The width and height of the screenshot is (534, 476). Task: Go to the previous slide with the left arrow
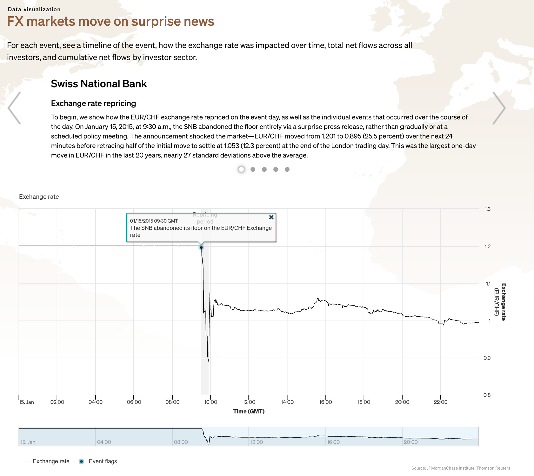[x=14, y=108]
